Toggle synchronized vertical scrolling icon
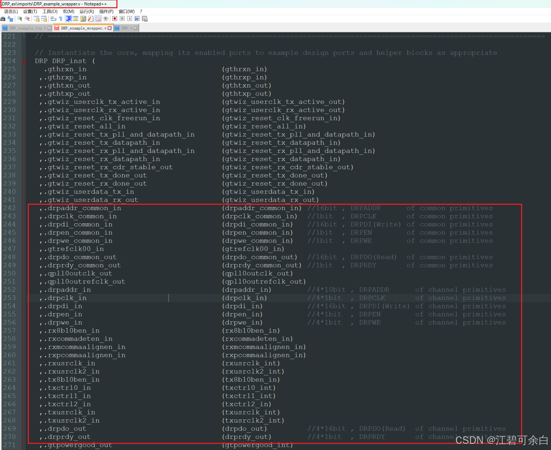 point(36,19)
